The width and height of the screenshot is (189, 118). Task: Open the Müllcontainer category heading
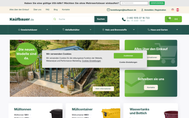coord(82,109)
